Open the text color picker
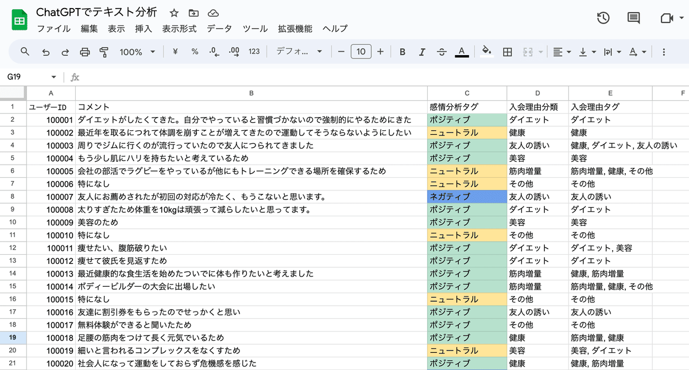 click(462, 52)
